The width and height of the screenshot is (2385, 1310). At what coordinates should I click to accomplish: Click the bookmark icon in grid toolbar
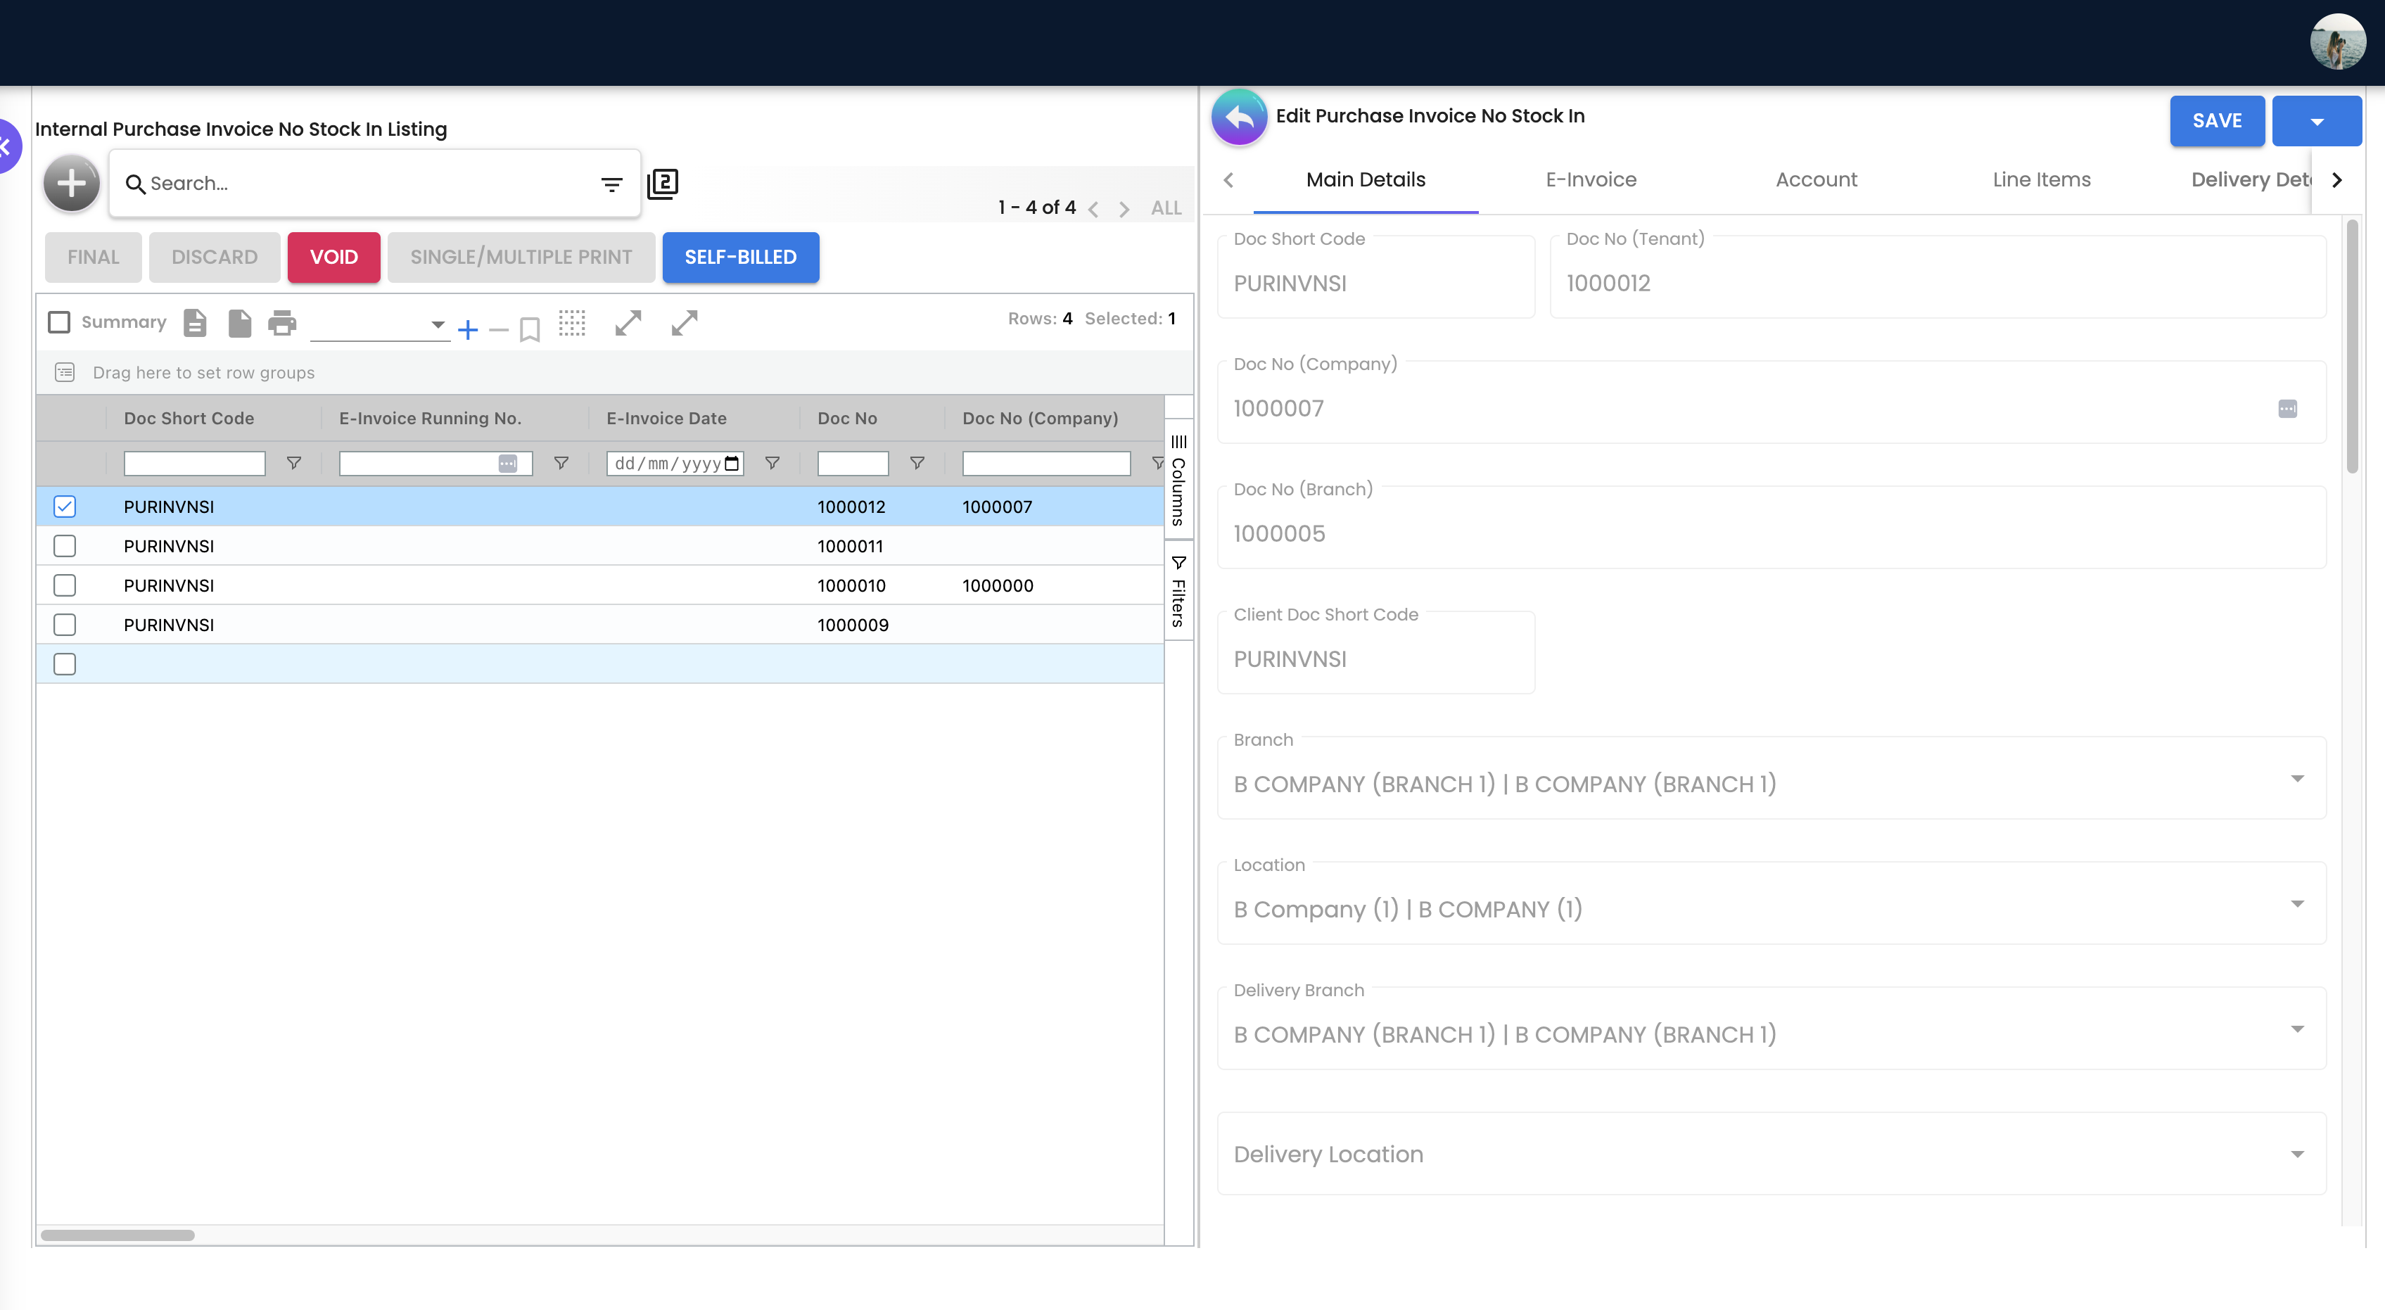530,329
